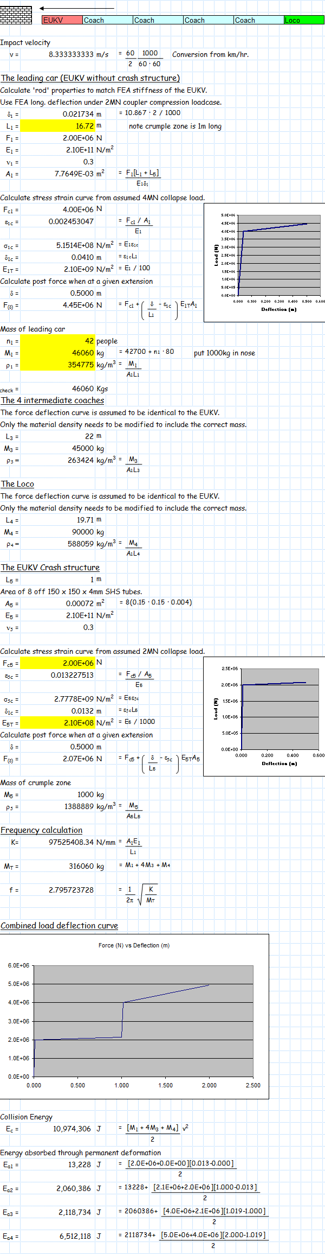Select the Ec value 10,974,306

(72, 1129)
